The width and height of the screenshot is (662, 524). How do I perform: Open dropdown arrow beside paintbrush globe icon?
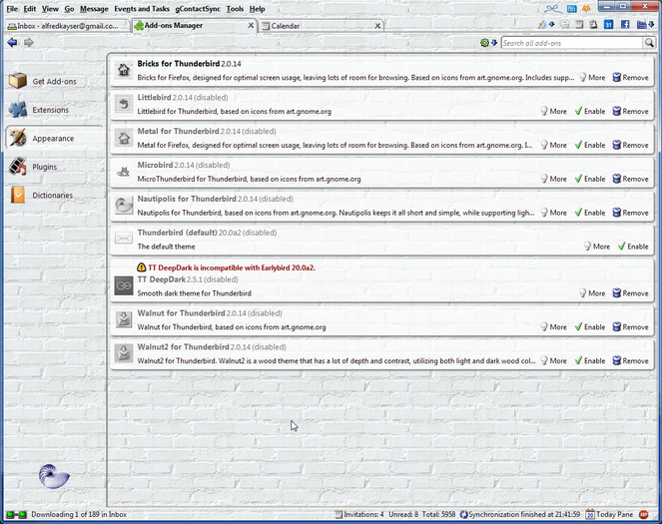(552, 25)
